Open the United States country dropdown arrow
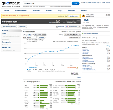This screenshot has height=110, width=113. tap(79, 27)
